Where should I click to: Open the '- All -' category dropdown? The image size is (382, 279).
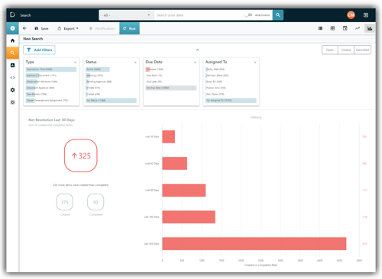tap(126, 15)
